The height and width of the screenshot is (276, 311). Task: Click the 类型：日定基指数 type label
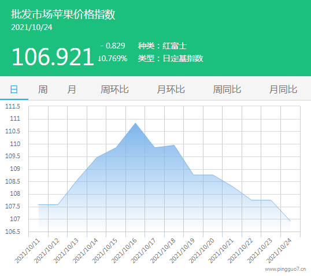(171, 58)
